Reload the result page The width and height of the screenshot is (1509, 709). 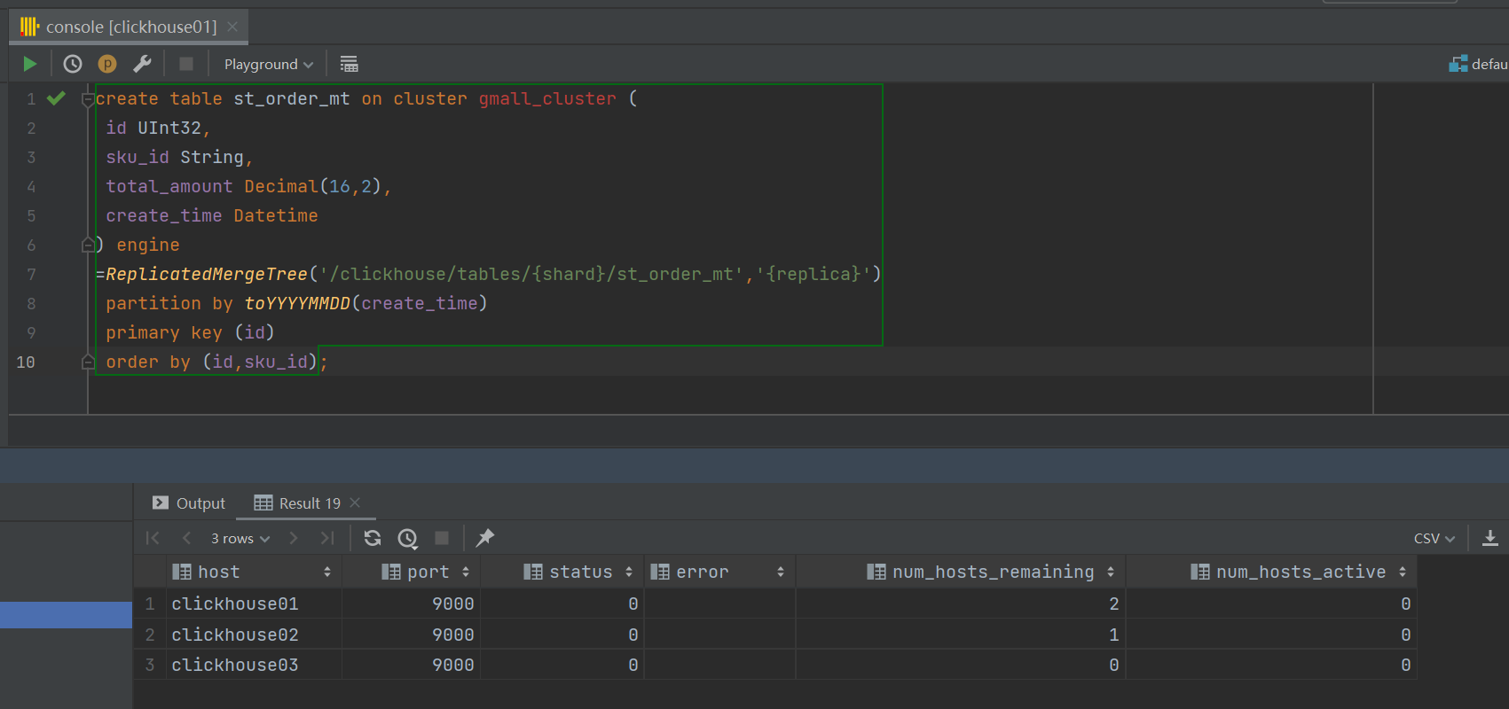(x=373, y=538)
